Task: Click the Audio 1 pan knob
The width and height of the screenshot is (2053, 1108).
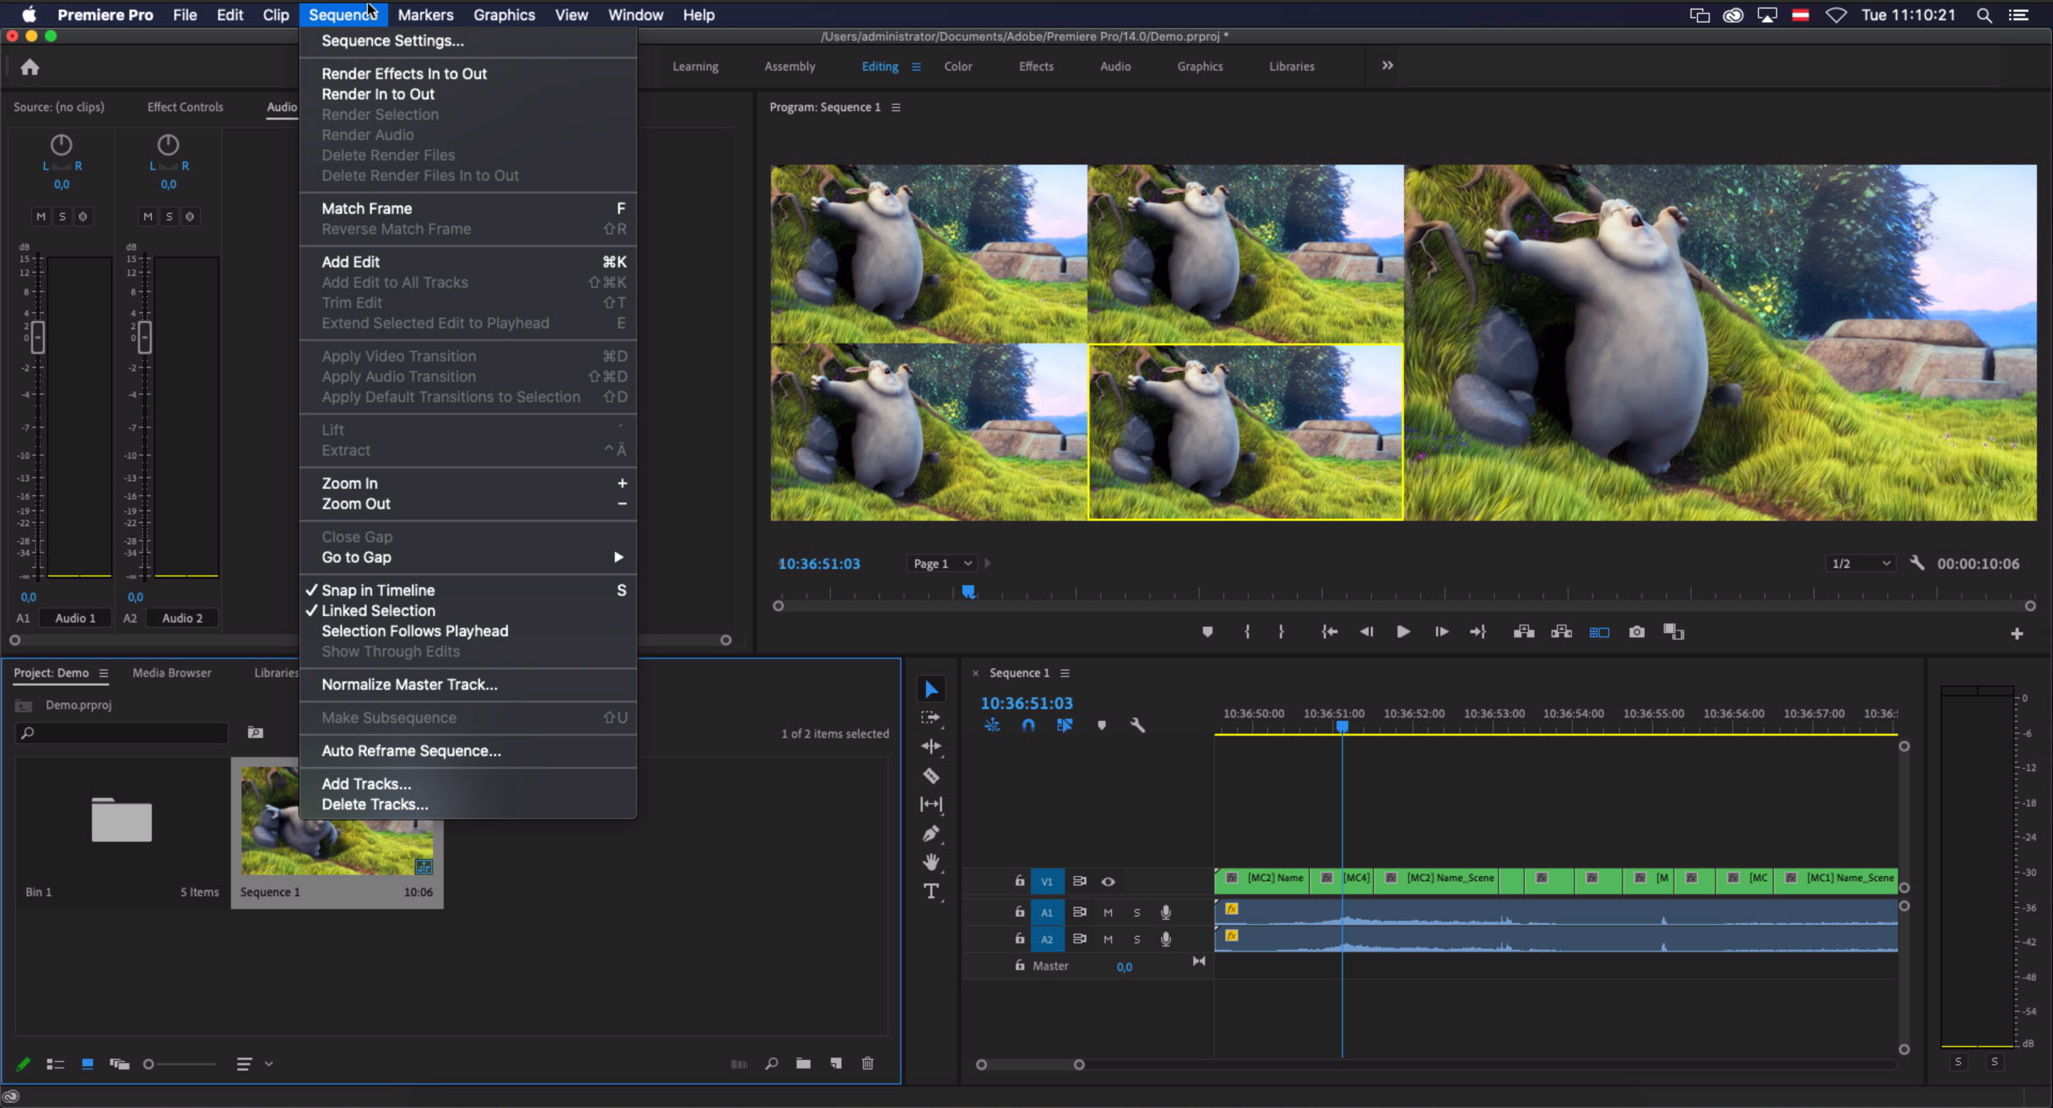Action: click(61, 144)
